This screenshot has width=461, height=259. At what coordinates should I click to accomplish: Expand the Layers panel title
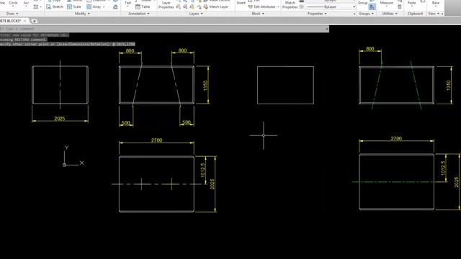click(196, 14)
